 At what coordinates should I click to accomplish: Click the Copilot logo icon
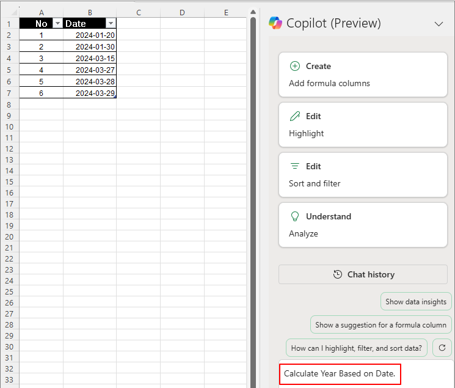click(x=275, y=23)
